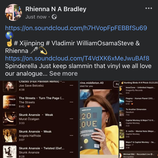Image resolution: width=158 pixels, height=158 pixels.
Task: Open Rhienna N A Bradley profile picture
Action: [x=14, y=12]
